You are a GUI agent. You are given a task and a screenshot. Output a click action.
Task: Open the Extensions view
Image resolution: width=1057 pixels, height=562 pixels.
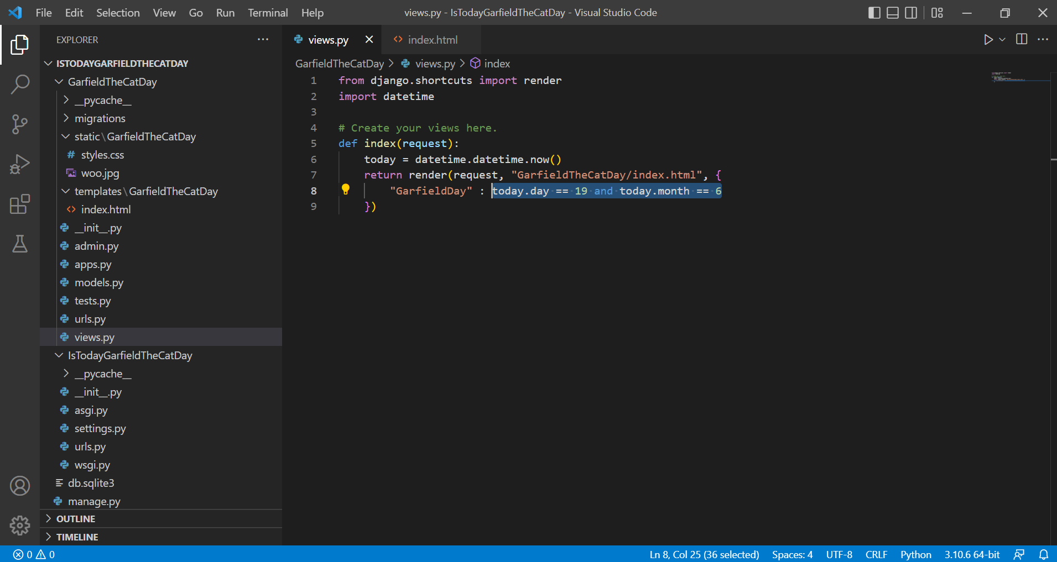20,204
